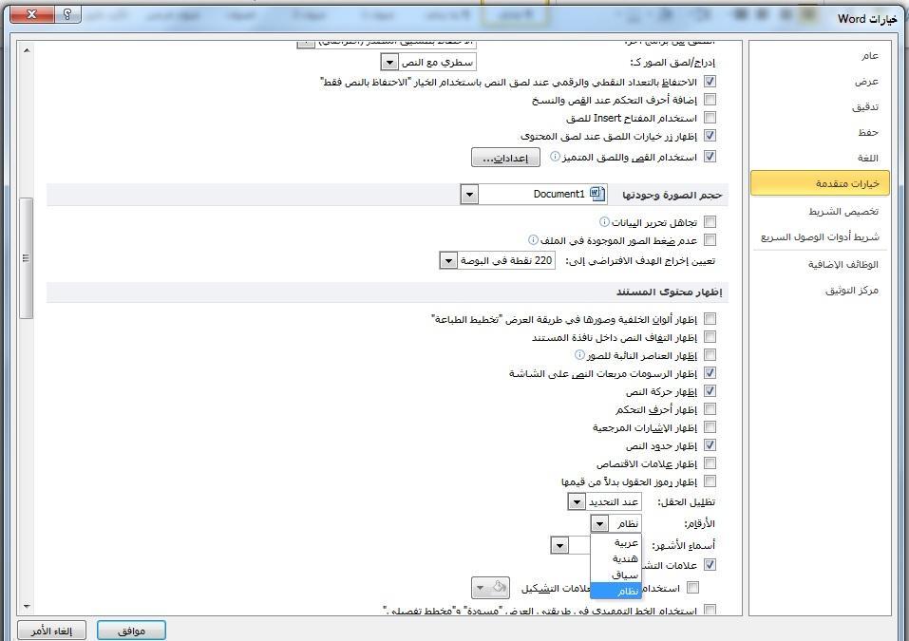This screenshot has height=641, width=909.
Task: Toggle إظهار زر خيارات اللصق checkbox
Action: pos(710,136)
